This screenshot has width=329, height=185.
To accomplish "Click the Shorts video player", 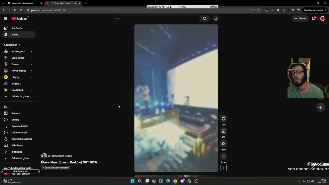I will tap(176, 98).
